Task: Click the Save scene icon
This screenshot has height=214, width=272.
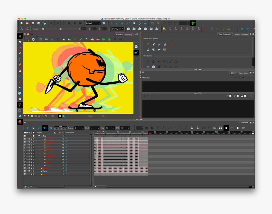Action: (33, 23)
